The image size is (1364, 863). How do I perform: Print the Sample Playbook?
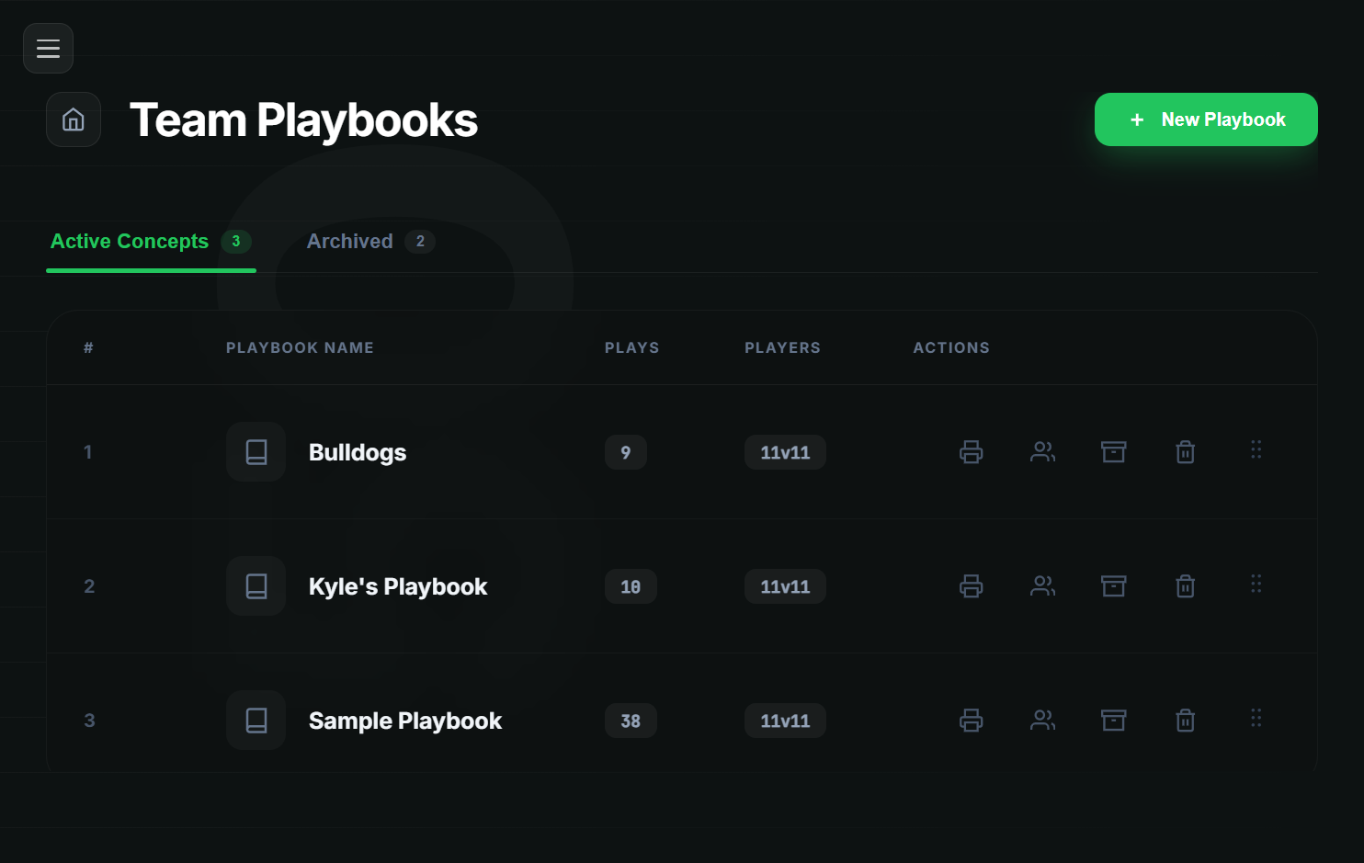coord(972,720)
